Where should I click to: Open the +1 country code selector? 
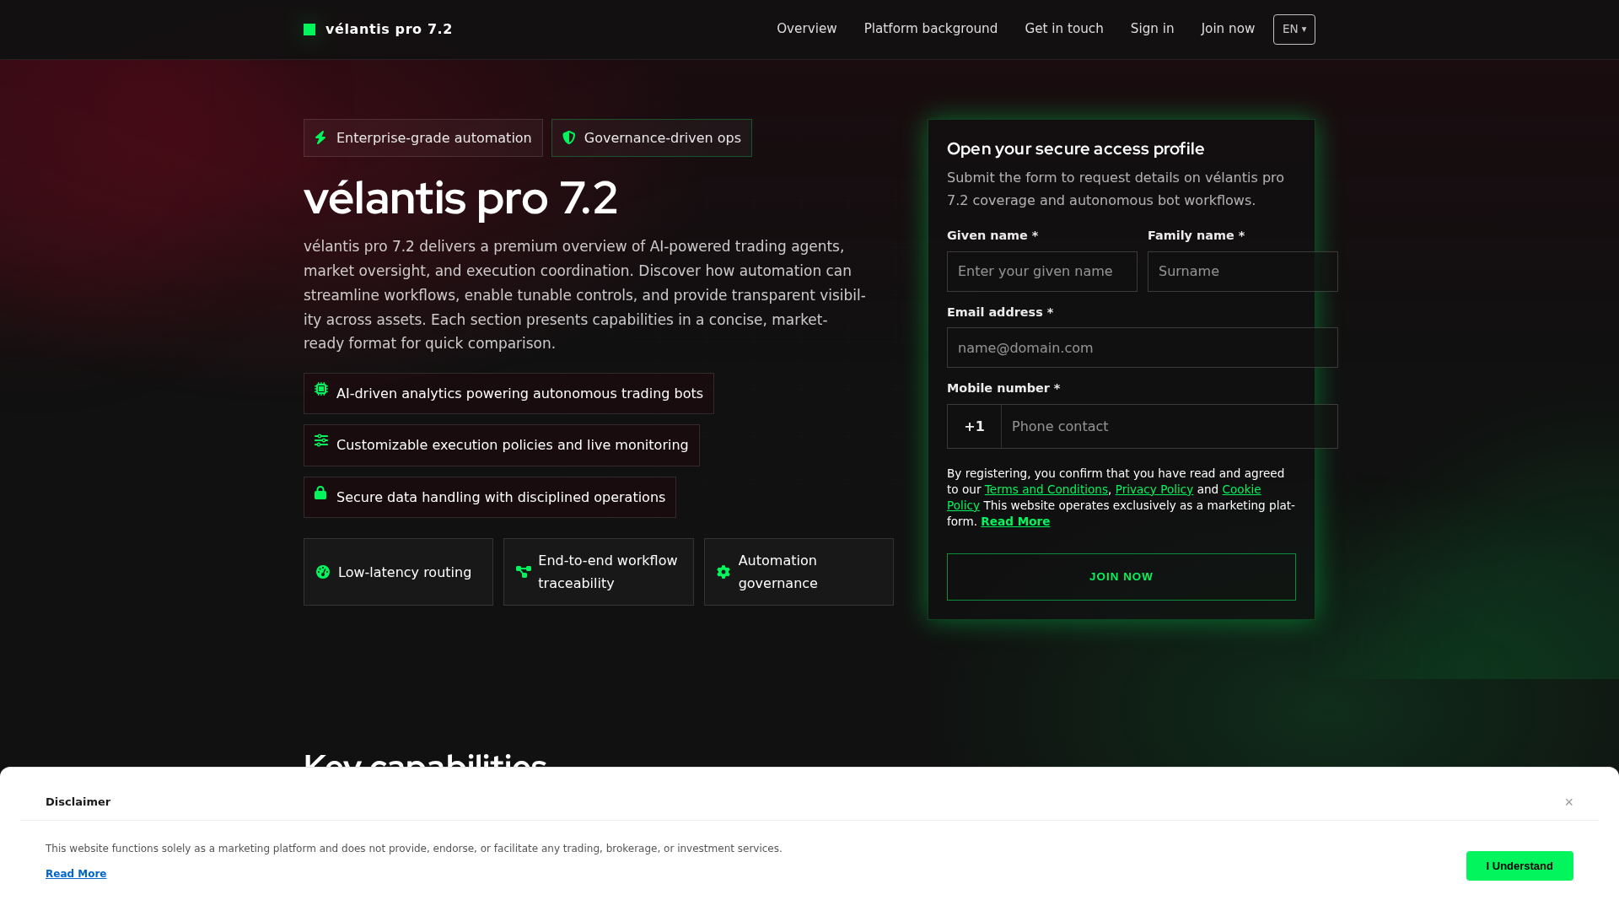[974, 427]
